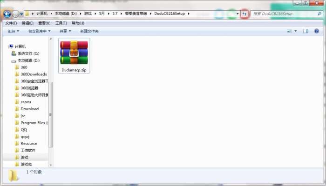The width and height of the screenshot is (326, 186).
Task: Select the 360浏览器 folder
Action: [29, 88]
